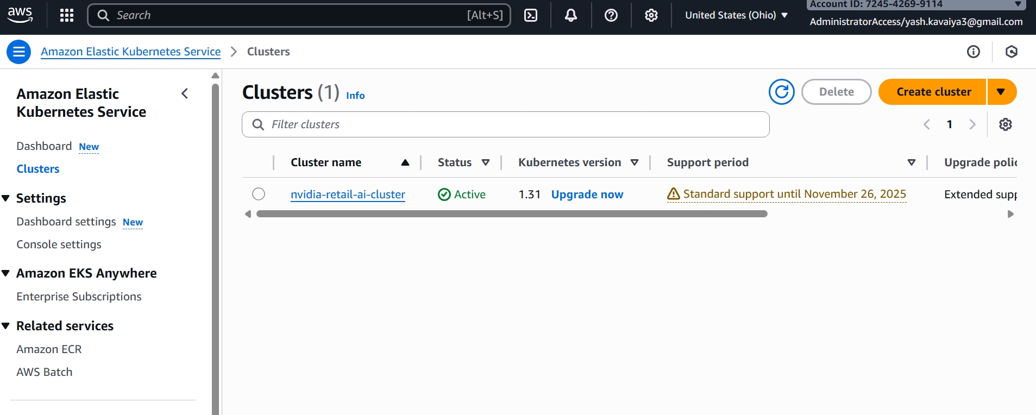The width and height of the screenshot is (1036, 415).
Task: Open Amazon ECR related service
Action: (49, 349)
